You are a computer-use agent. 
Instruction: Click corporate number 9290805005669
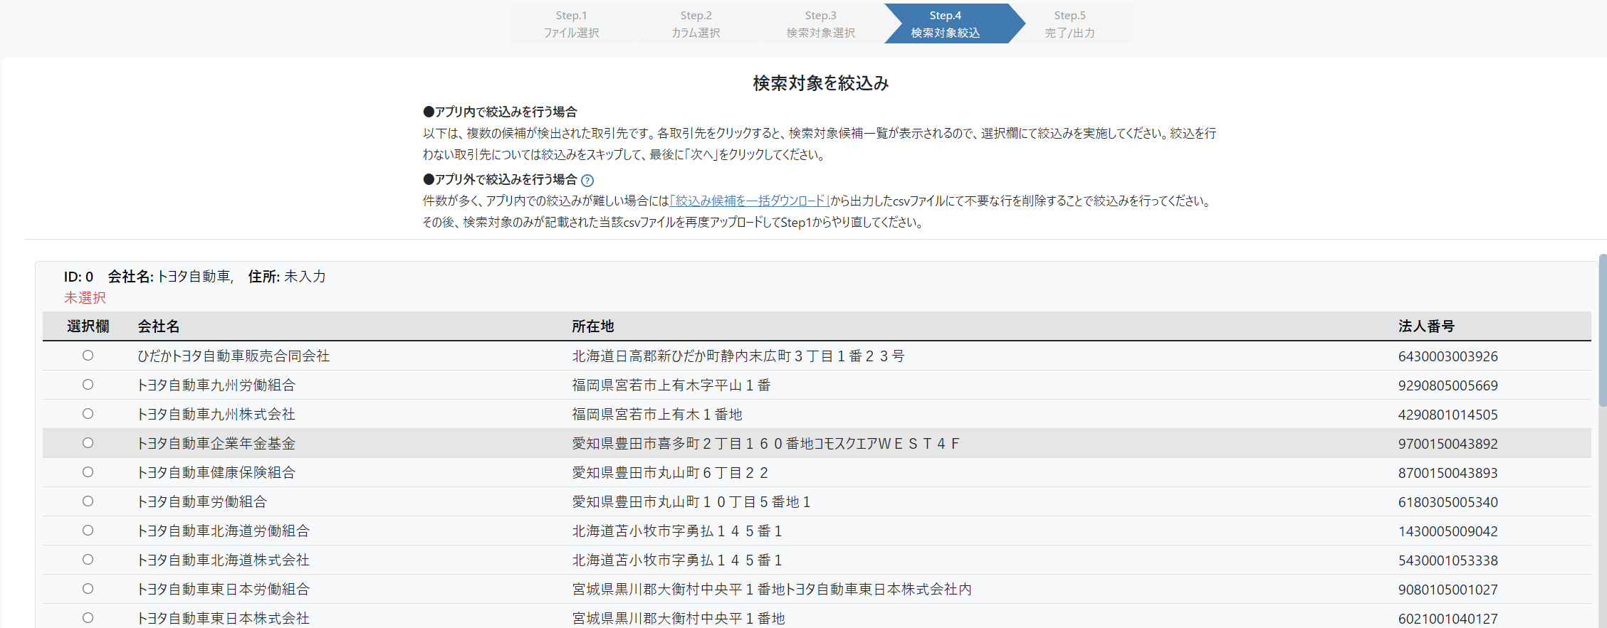tap(1448, 385)
